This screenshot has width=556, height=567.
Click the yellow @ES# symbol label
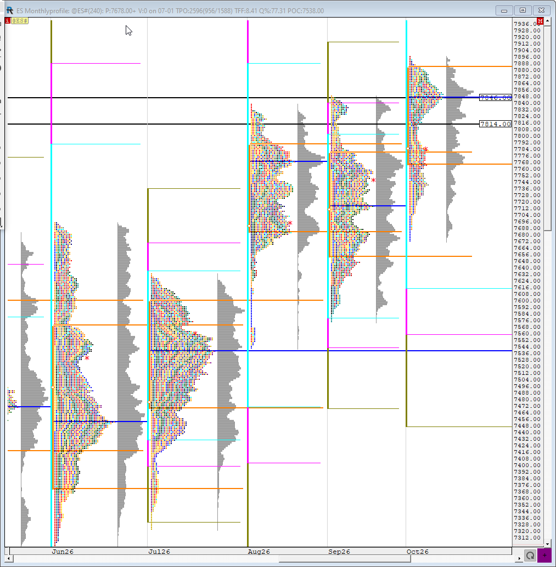pyautogui.click(x=20, y=21)
